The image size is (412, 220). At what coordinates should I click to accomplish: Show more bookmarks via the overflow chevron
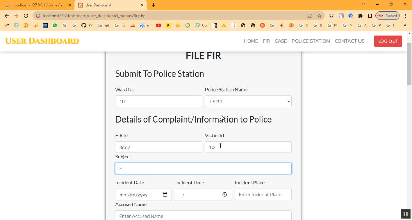(x=405, y=25)
